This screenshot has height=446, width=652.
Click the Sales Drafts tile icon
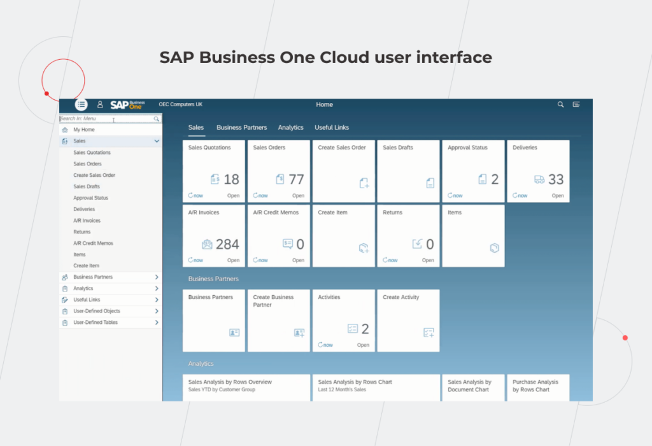point(430,183)
